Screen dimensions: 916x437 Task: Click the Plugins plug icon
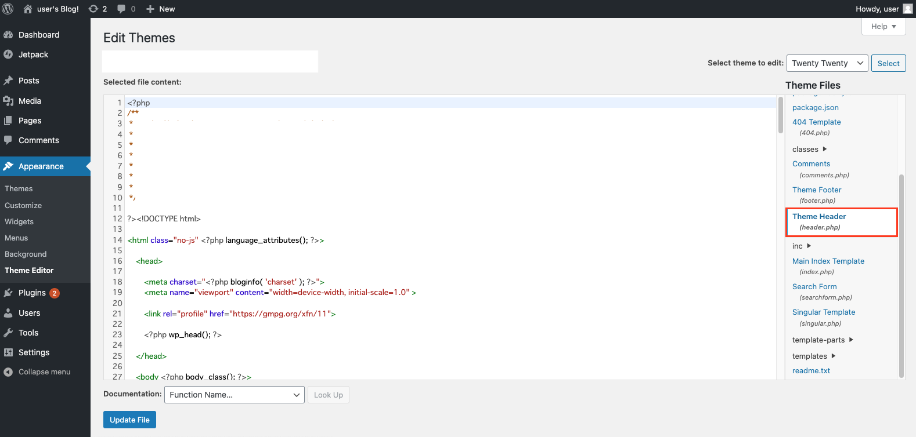tap(8, 293)
